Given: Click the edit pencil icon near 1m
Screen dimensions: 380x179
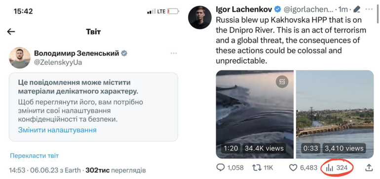Looking at the screenshot, I should [357, 9].
